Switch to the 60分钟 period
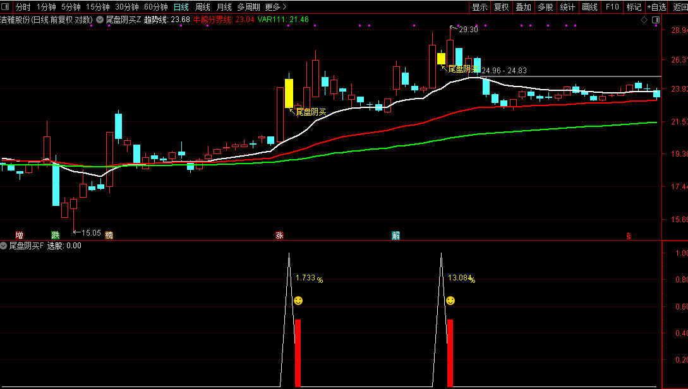Image resolution: width=688 pixels, height=389 pixels. [x=156, y=7]
